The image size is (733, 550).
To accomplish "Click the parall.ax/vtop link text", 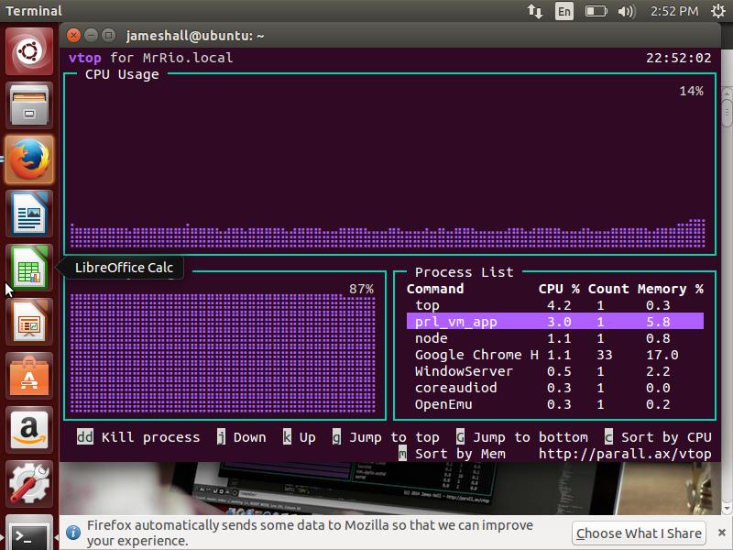I will tap(624, 454).
